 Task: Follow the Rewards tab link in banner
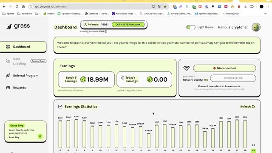(x=242, y=42)
